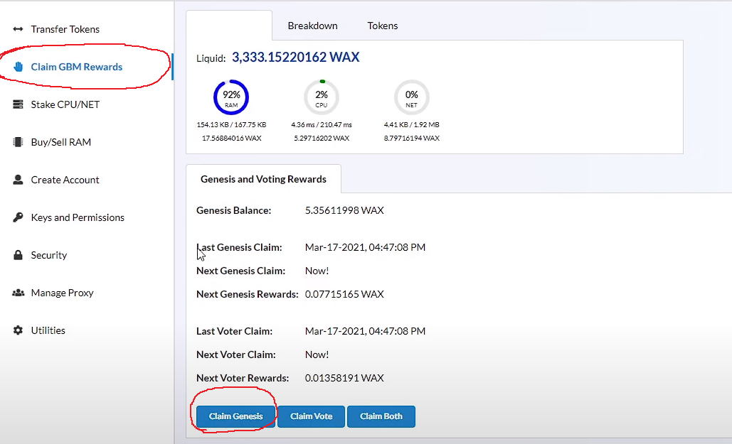Image resolution: width=732 pixels, height=444 pixels.
Task: Click the Create Account person icon
Action: (x=18, y=180)
